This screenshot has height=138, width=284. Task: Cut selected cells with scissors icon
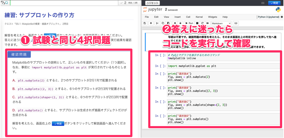click(157, 23)
